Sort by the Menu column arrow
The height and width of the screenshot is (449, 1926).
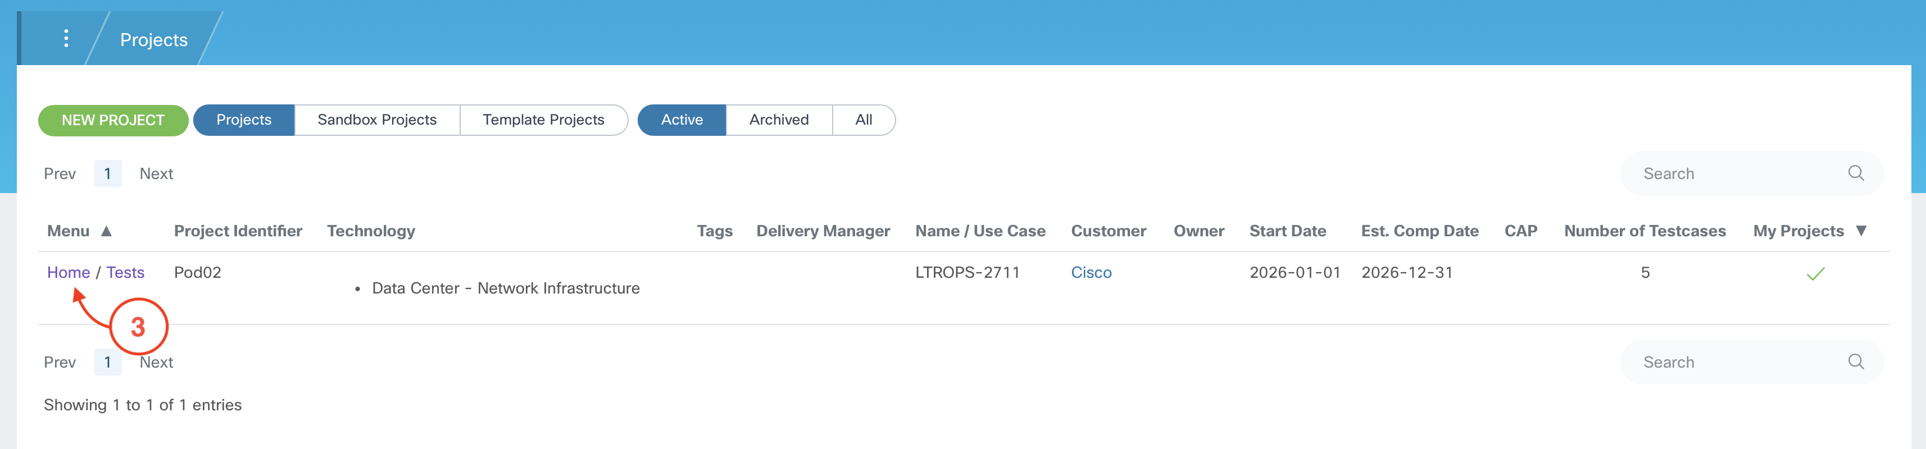(x=106, y=232)
